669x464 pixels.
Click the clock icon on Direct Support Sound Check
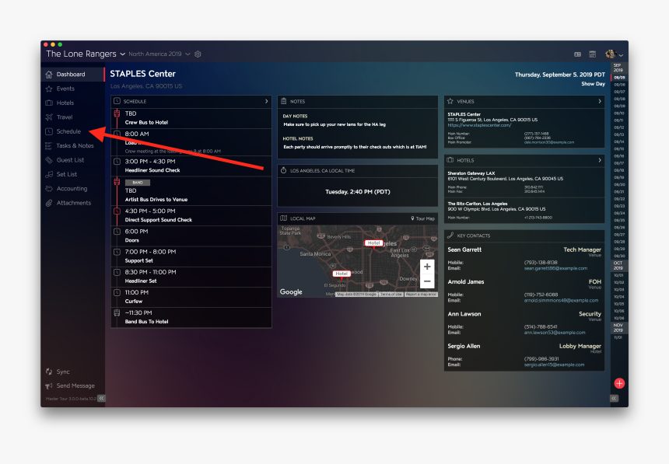(117, 211)
